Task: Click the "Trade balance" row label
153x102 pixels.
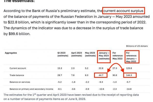Action: [17, 75]
